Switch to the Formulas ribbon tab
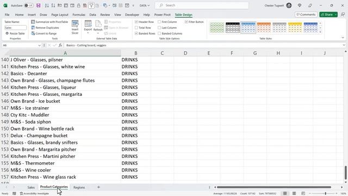348x196 pixels. click(79, 15)
